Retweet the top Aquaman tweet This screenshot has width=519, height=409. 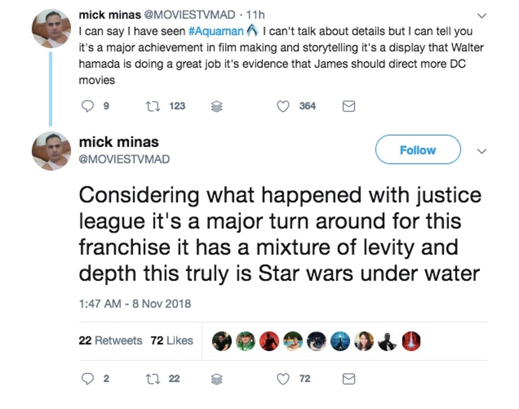151,106
